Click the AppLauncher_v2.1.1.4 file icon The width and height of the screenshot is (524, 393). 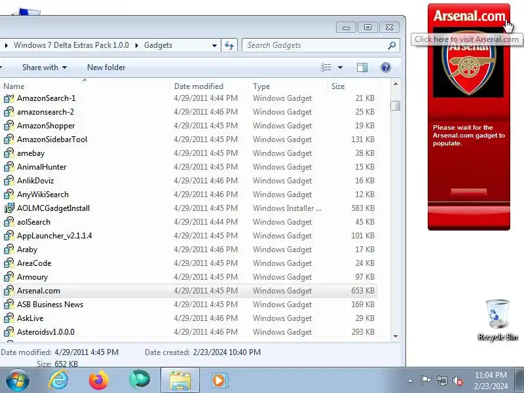(9, 236)
